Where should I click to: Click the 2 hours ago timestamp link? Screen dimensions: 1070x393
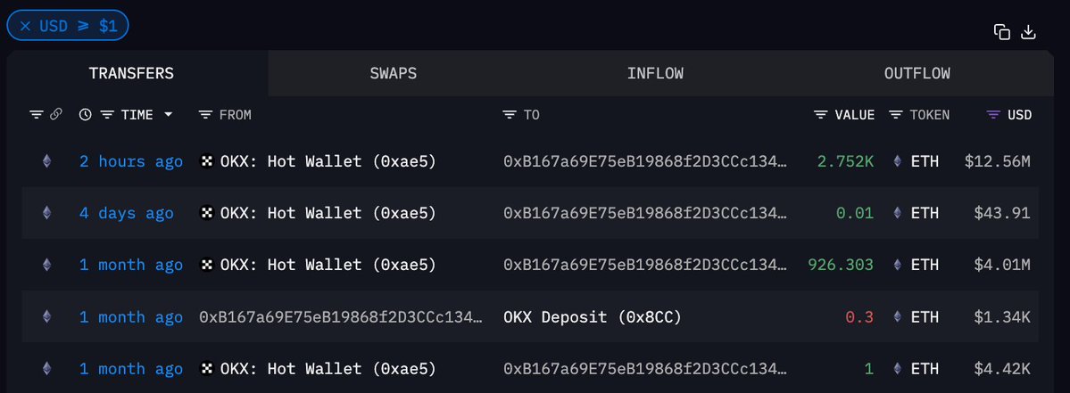pyautogui.click(x=130, y=161)
